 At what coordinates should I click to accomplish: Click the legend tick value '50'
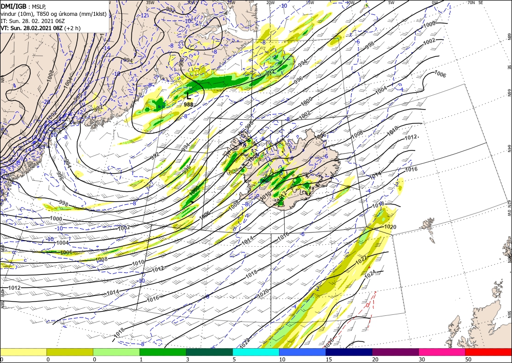pyautogui.click(x=467, y=359)
